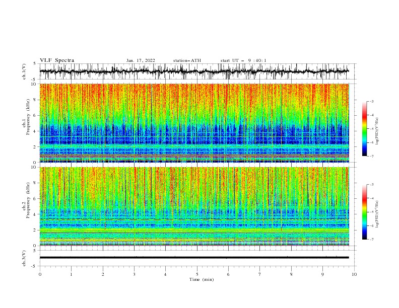Image resolution: width=399 pixels, height=308 pixels.
Task: Click time axis tick label "8"
Action: 291,274
